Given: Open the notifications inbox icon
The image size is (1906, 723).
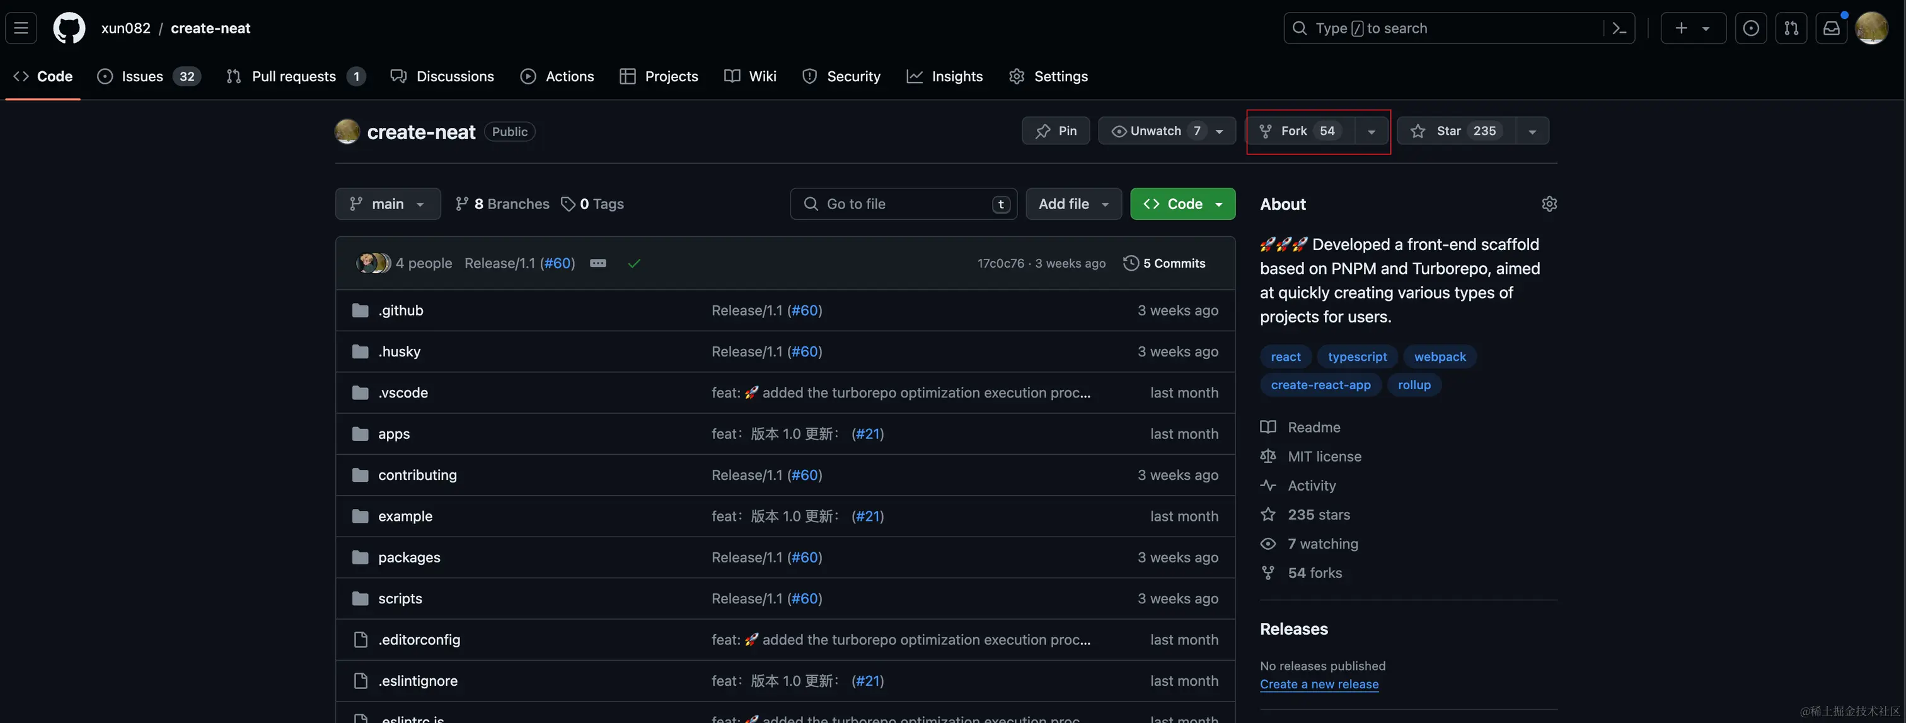Looking at the screenshot, I should click(1831, 28).
